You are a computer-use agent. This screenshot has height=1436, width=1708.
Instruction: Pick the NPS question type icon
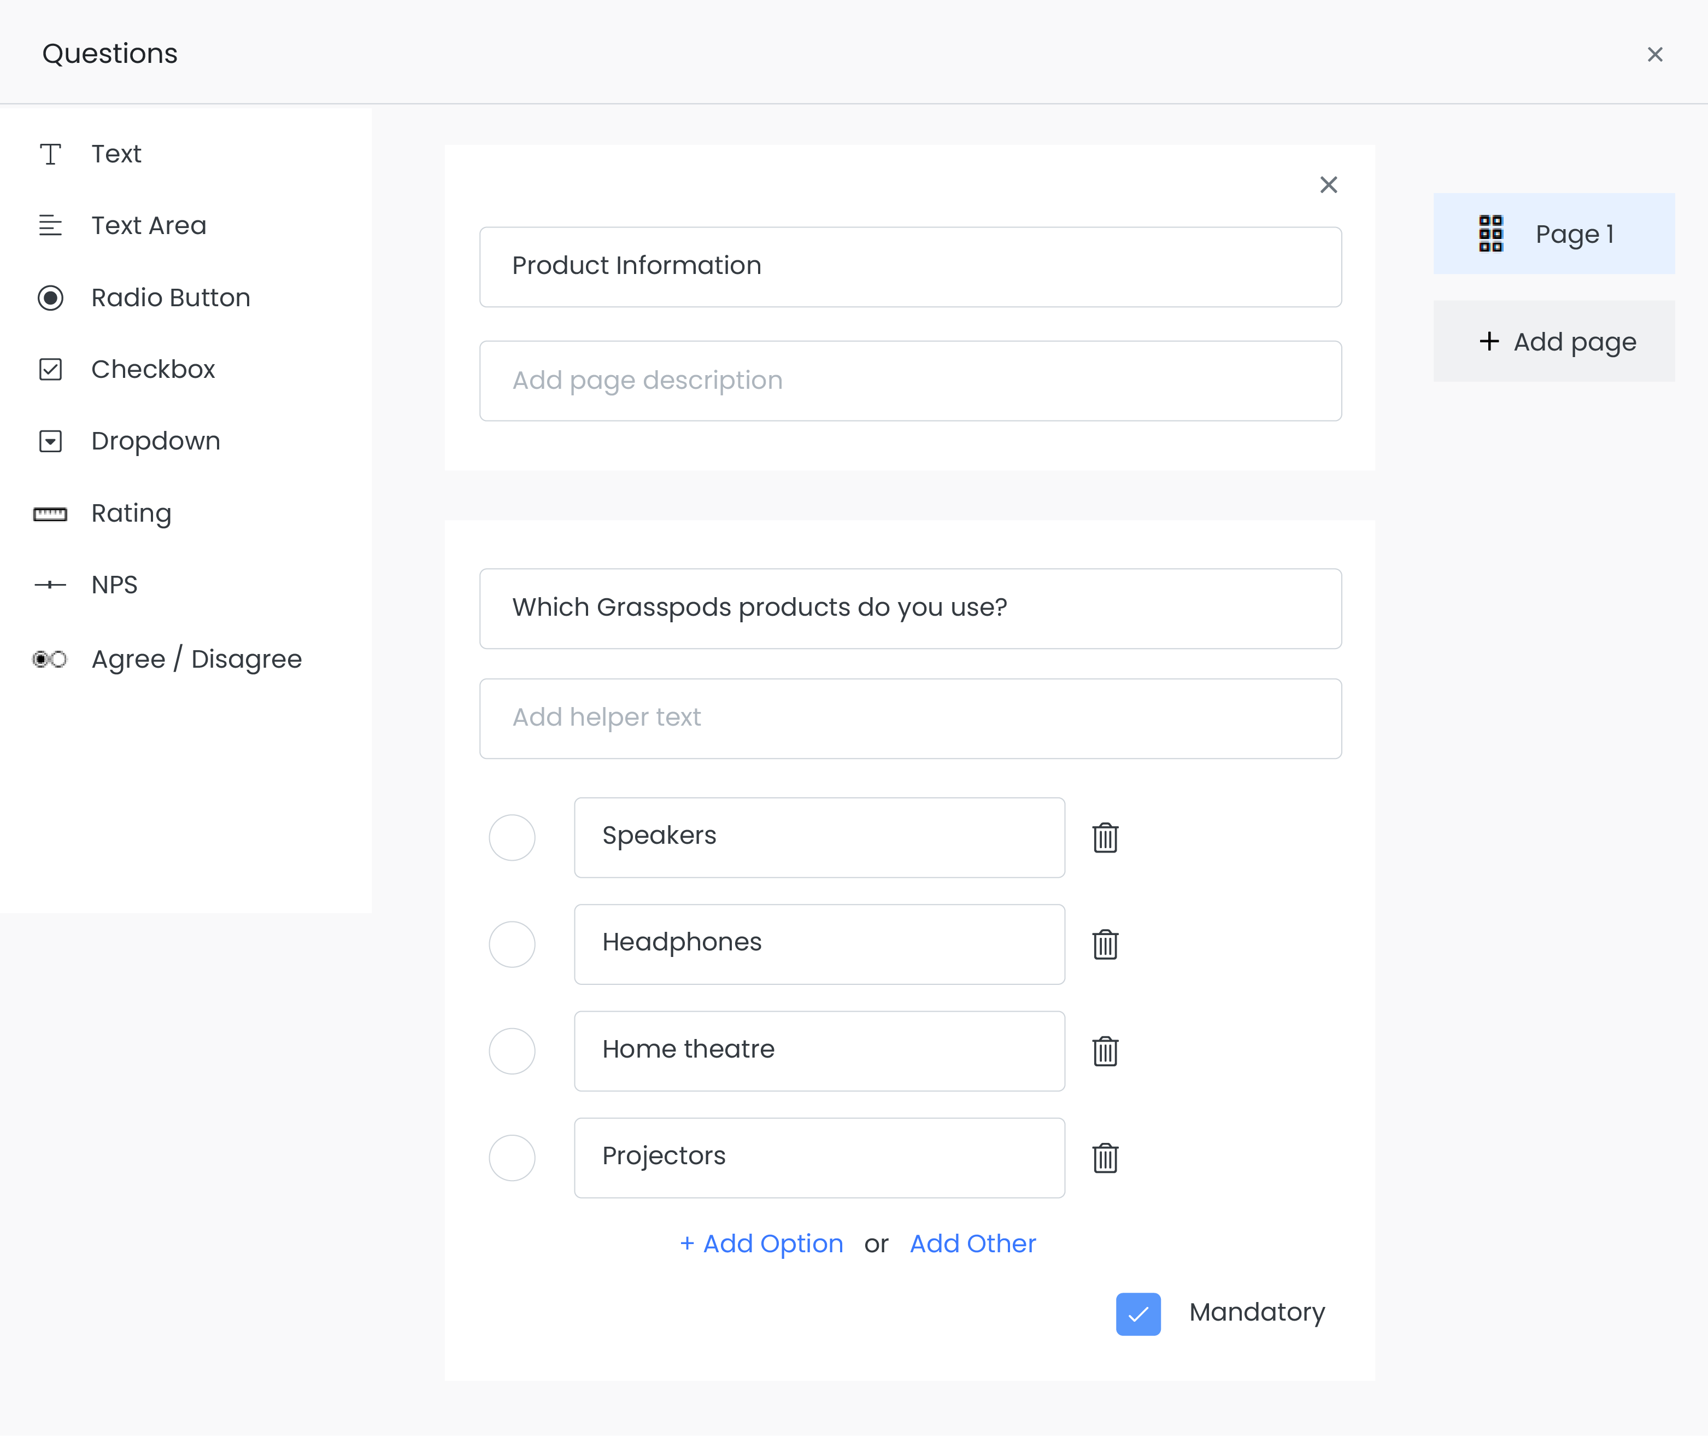tap(50, 585)
